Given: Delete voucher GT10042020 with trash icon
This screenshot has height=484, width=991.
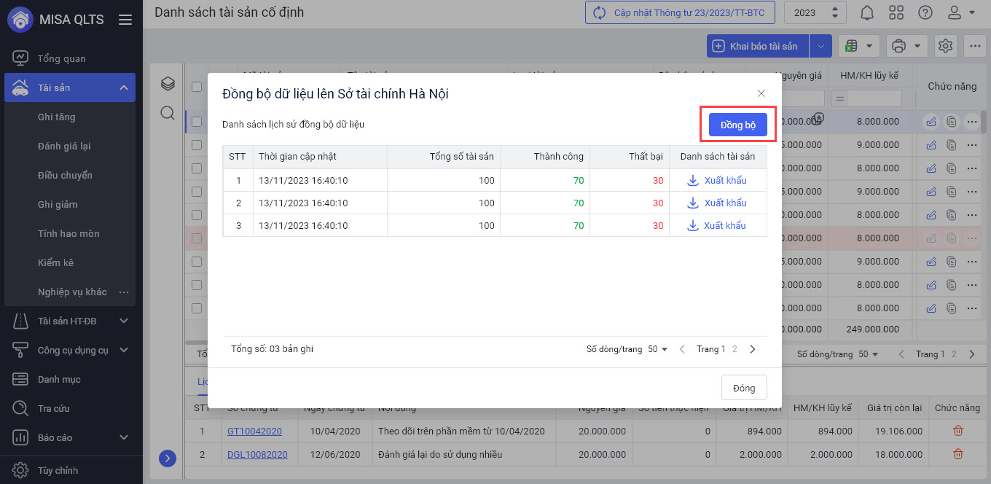Looking at the screenshot, I should [x=957, y=432].
